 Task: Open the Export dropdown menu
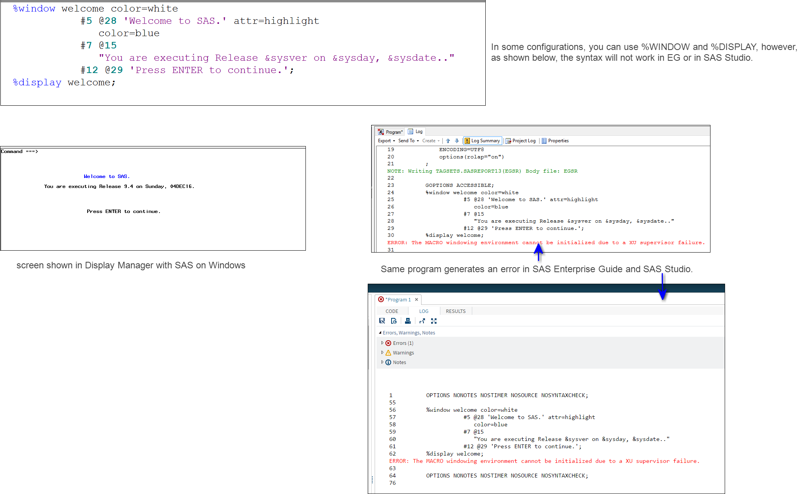pyautogui.click(x=386, y=141)
